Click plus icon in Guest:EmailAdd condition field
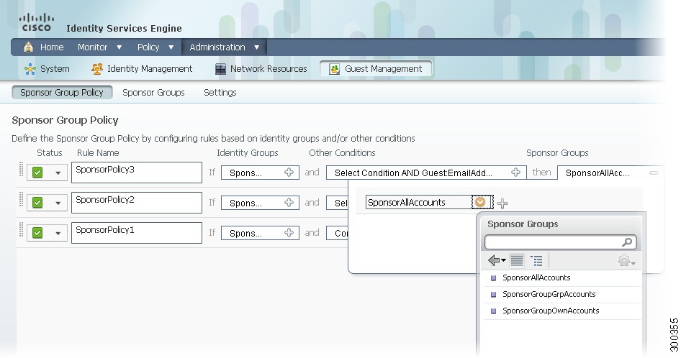This screenshot has width=681, height=358. [x=515, y=173]
